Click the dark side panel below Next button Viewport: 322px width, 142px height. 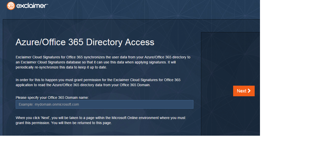tap(230, 116)
